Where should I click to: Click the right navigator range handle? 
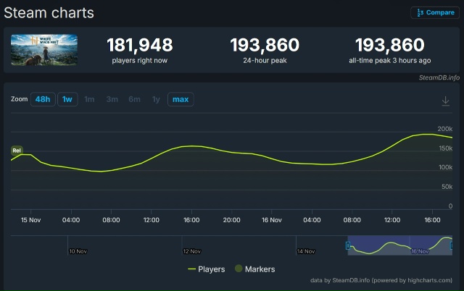click(452, 246)
